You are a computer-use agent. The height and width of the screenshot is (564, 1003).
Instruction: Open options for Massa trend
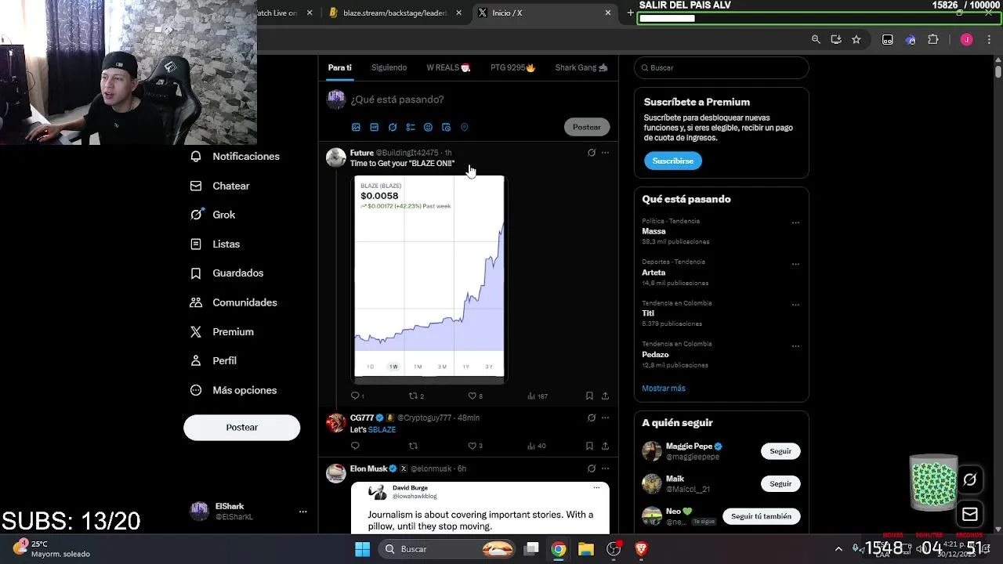click(x=795, y=222)
